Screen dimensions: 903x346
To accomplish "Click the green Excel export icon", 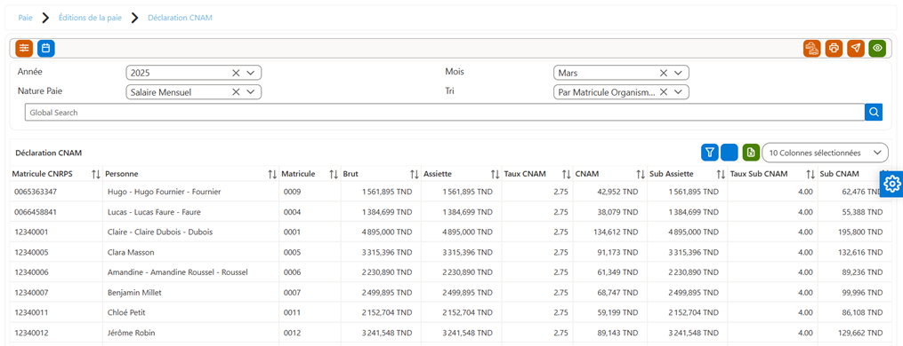I will (750, 153).
